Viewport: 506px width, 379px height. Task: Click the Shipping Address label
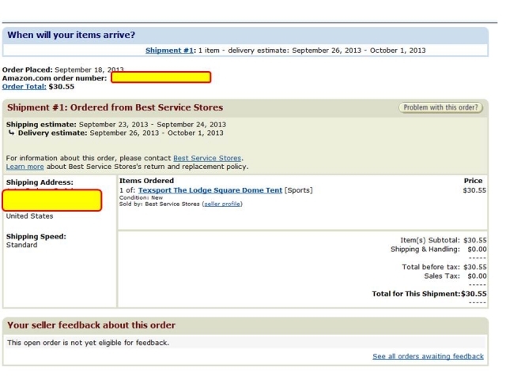[40, 182]
